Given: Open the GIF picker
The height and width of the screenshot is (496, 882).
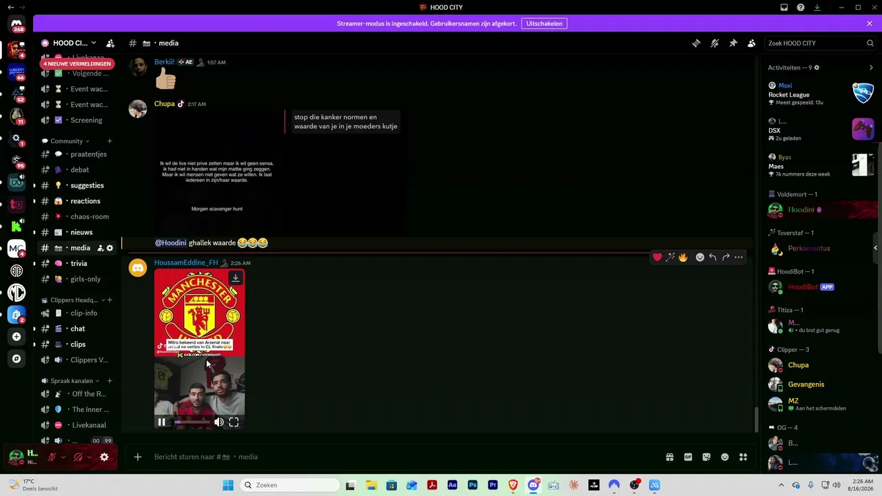Looking at the screenshot, I should [x=688, y=457].
